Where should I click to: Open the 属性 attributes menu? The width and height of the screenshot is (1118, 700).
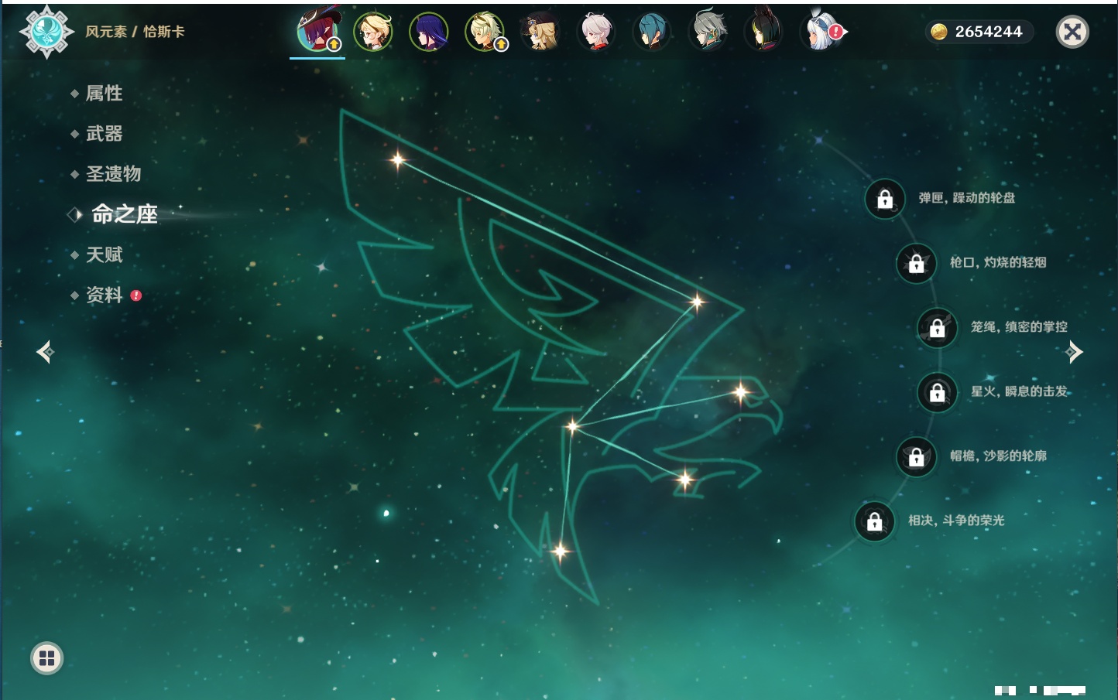(x=104, y=94)
